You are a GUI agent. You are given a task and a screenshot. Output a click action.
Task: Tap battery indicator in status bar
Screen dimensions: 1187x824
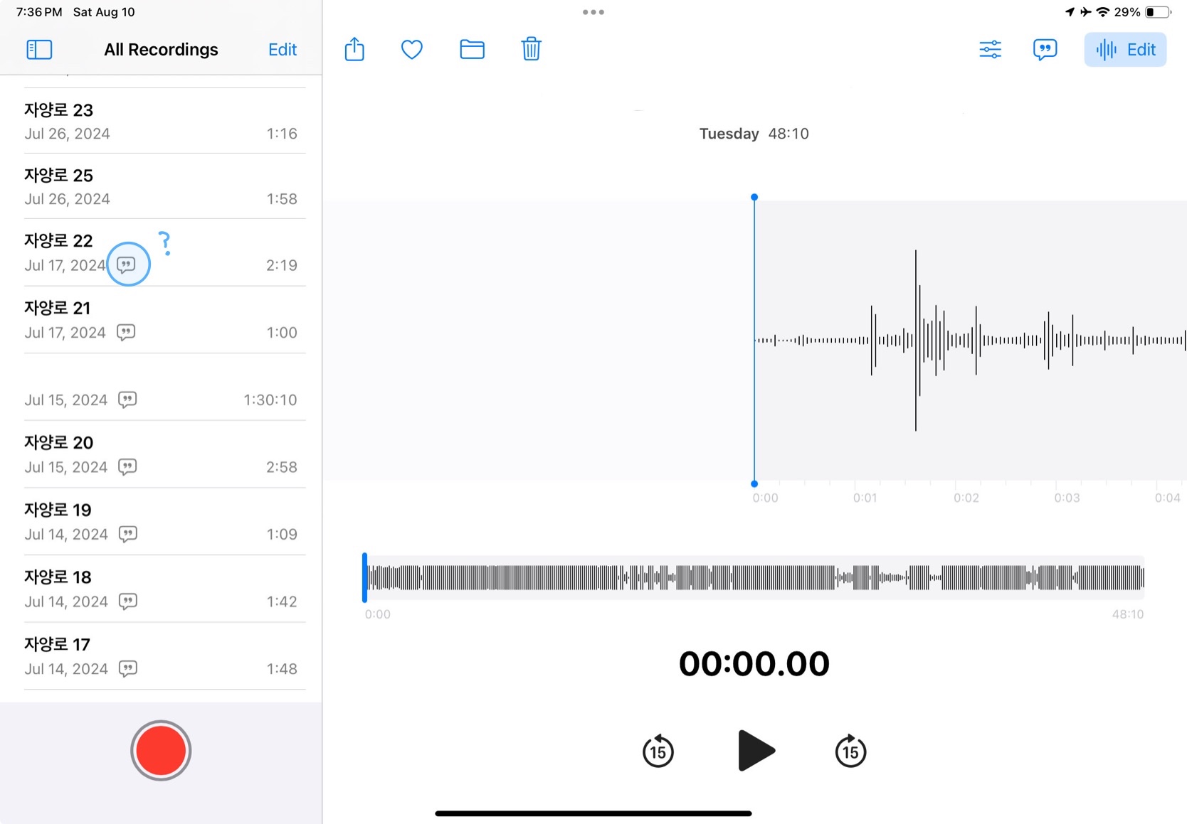pyautogui.click(x=1157, y=12)
